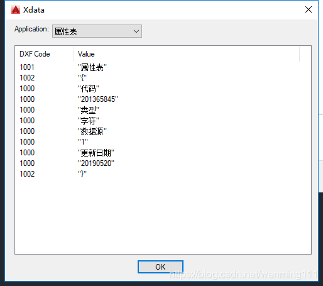The height and width of the screenshot is (286, 323).
Task: Click the 1002 code beside the "}" value
Action: [x=27, y=174]
